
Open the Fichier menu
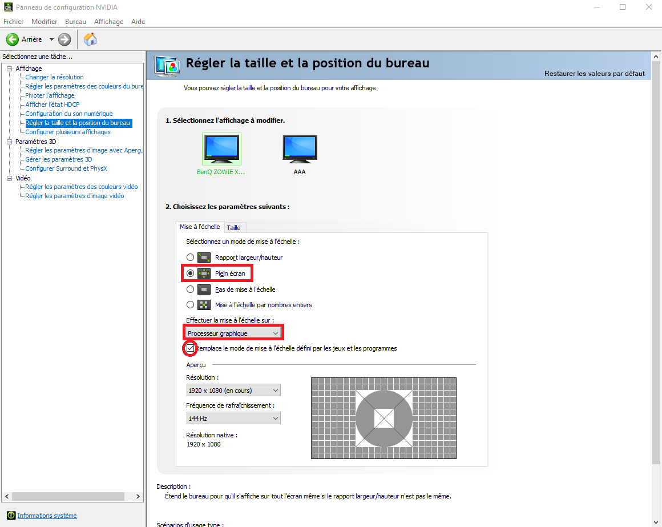pos(14,22)
